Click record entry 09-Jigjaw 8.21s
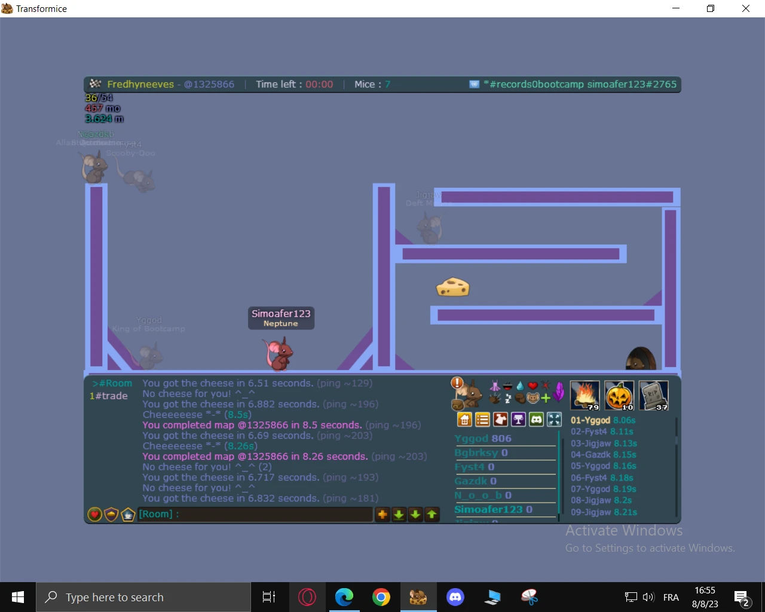765x612 pixels. click(604, 512)
